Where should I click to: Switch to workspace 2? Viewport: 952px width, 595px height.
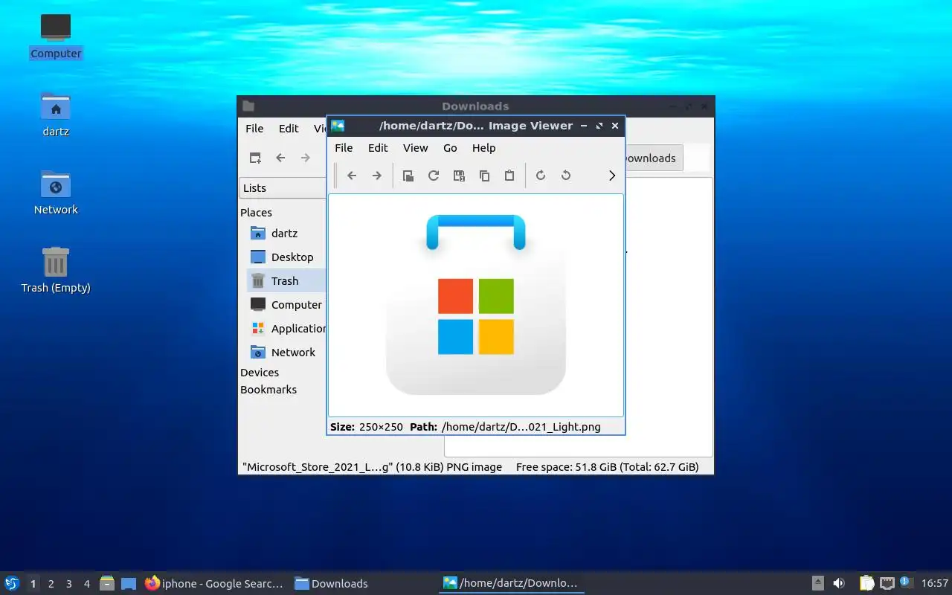click(x=51, y=584)
